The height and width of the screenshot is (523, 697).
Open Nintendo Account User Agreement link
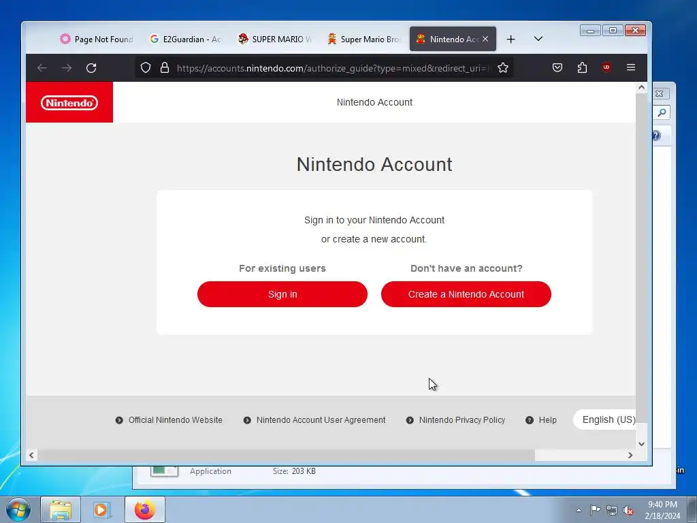pyautogui.click(x=314, y=419)
